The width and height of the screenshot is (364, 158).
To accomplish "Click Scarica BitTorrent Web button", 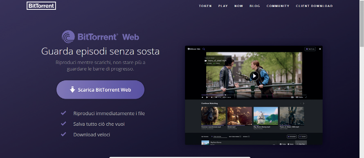I will pos(100,90).
